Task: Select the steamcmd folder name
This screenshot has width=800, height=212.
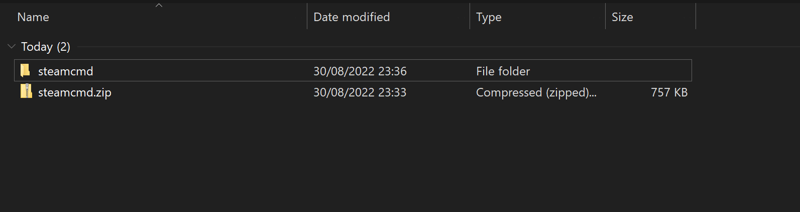Action: pos(66,71)
